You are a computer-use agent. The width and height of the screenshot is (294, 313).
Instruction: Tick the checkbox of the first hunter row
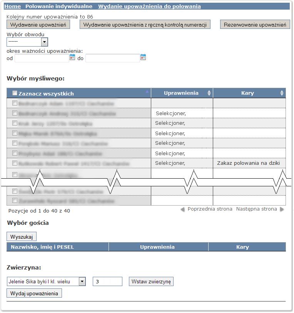[x=15, y=103]
